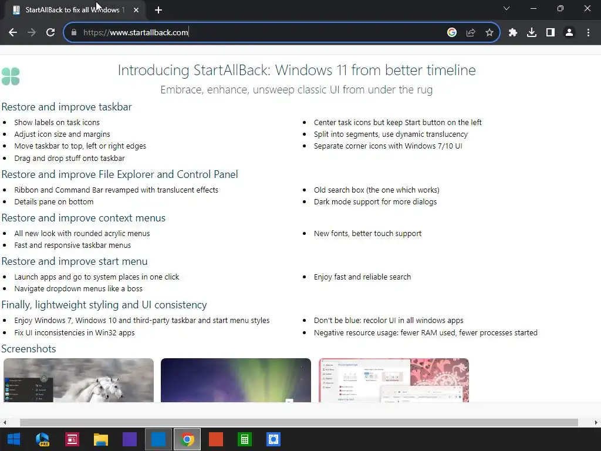This screenshot has width=601, height=451.
Task: Click 'Move taskbar to top' list item
Action: 80,146
